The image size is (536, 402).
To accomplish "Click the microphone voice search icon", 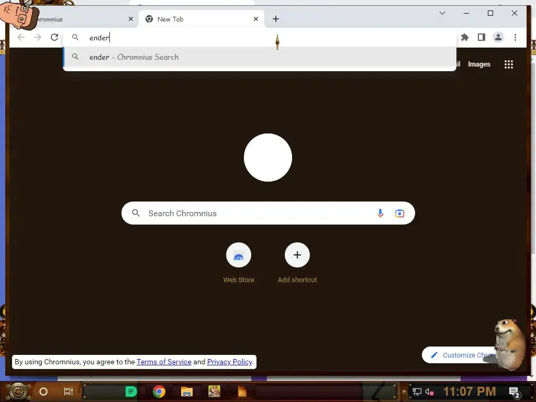I will click(x=380, y=214).
